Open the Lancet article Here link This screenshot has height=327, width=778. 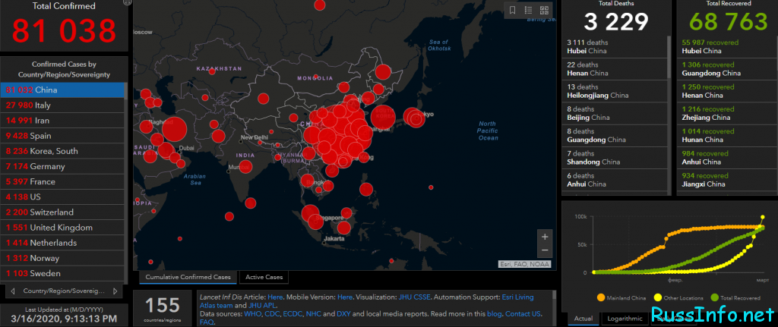(x=275, y=297)
